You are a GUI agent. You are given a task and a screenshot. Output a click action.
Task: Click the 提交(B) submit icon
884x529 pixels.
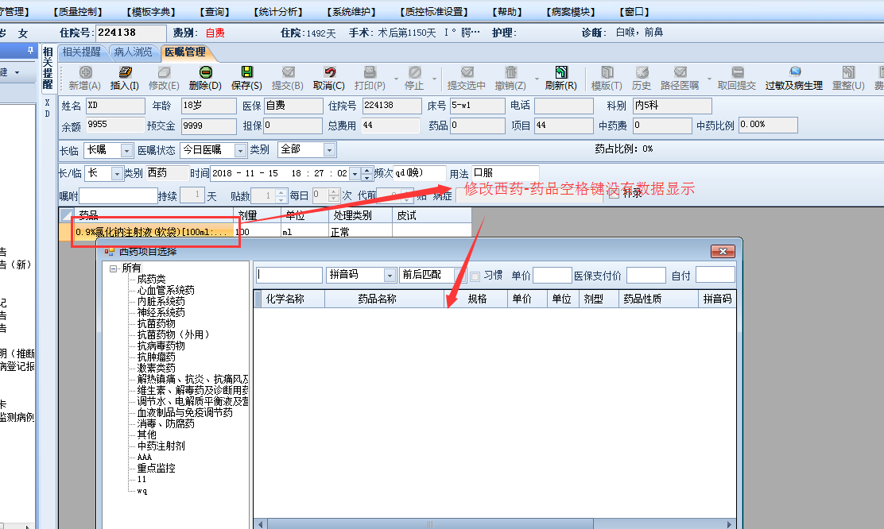coord(288,72)
